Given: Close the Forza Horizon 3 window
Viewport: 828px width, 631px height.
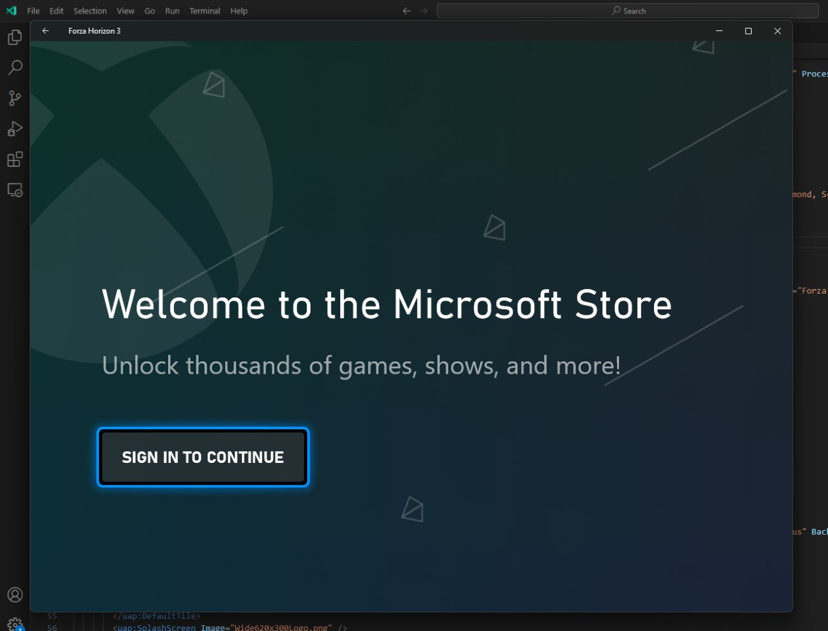Looking at the screenshot, I should click(x=778, y=31).
